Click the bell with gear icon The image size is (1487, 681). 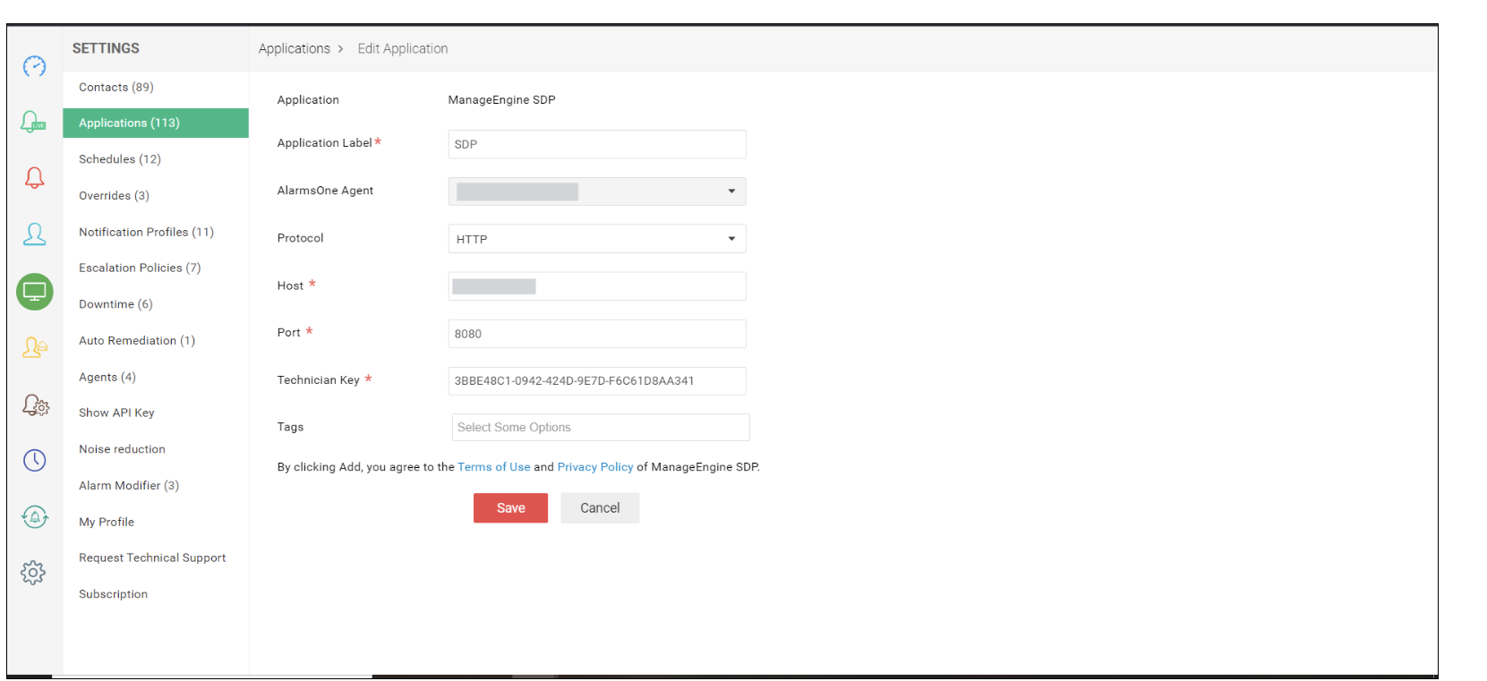[x=35, y=405]
